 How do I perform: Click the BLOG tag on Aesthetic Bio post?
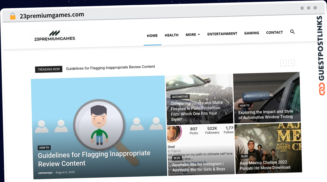[177, 158]
